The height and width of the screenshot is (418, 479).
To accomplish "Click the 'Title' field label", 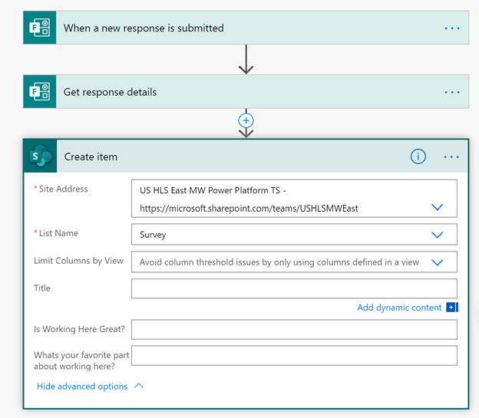I will [x=42, y=288].
